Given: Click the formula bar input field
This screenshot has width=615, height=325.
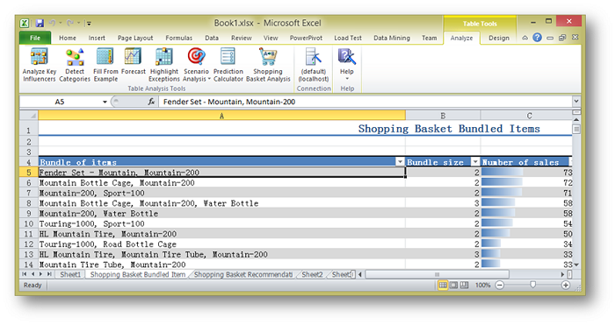Looking at the screenshot, I should (365, 102).
